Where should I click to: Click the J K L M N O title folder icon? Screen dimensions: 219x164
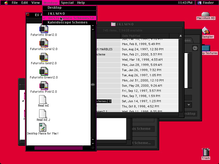113,24
